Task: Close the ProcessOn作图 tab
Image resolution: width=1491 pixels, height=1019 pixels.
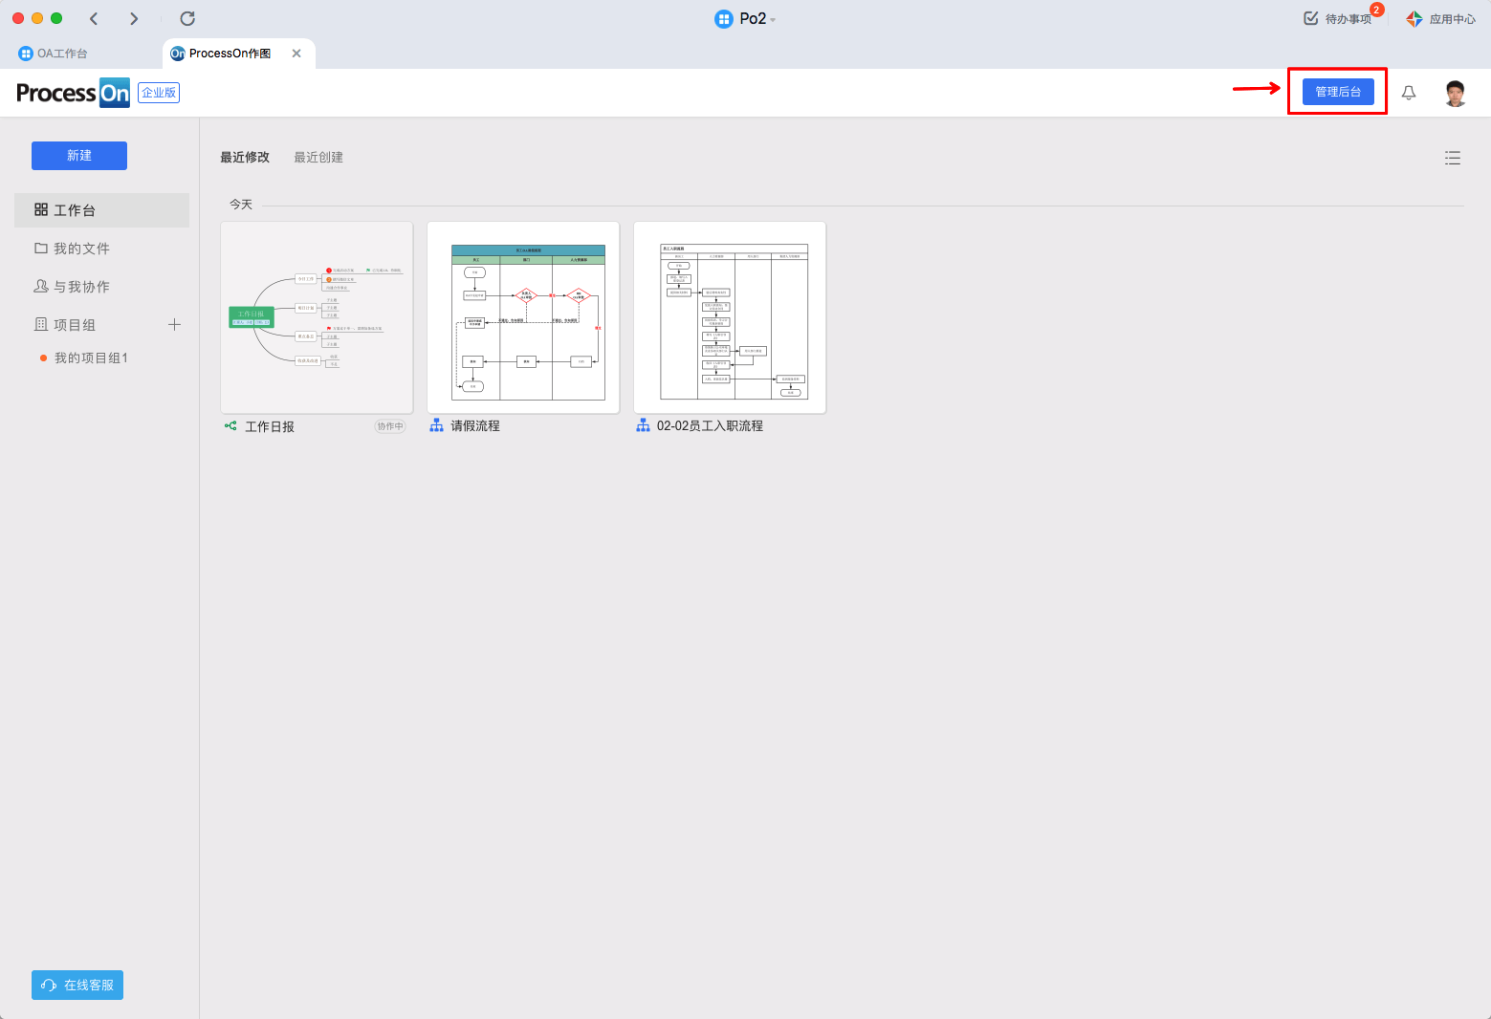Action: 296,54
